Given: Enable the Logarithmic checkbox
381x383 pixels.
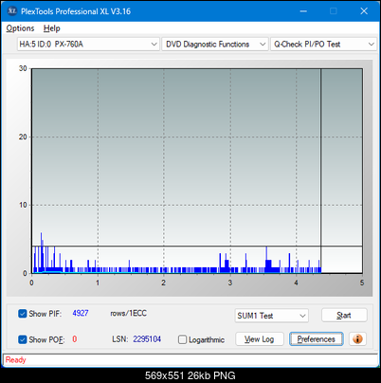Looking at the screenshot, I should (x=182, y=339).
